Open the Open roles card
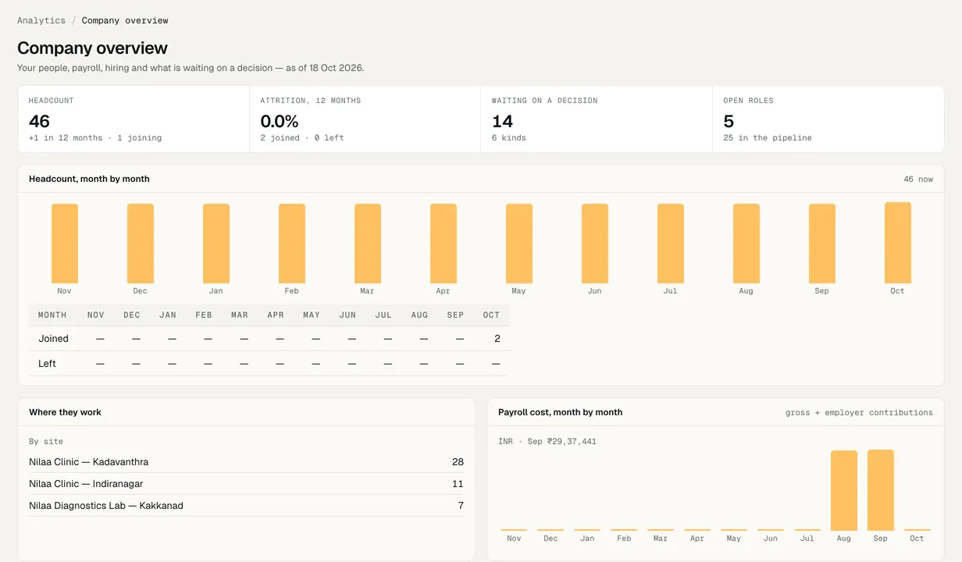The height and width of the screenshot is (562, 962). tap(828, 119)
